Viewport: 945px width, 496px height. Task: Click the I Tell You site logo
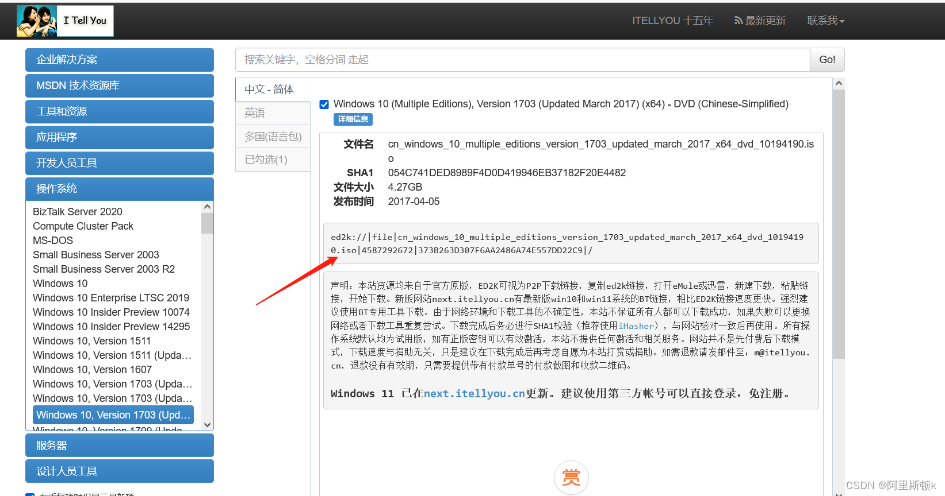tap(65, 21)
